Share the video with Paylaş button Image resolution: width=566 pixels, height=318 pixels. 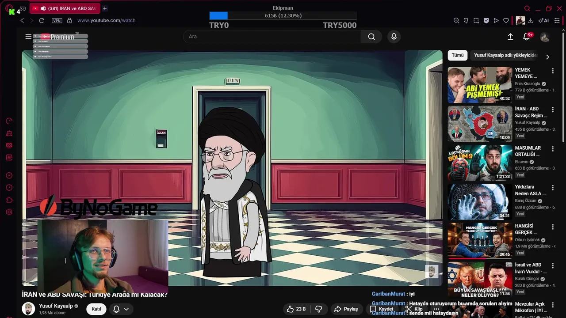346,309
